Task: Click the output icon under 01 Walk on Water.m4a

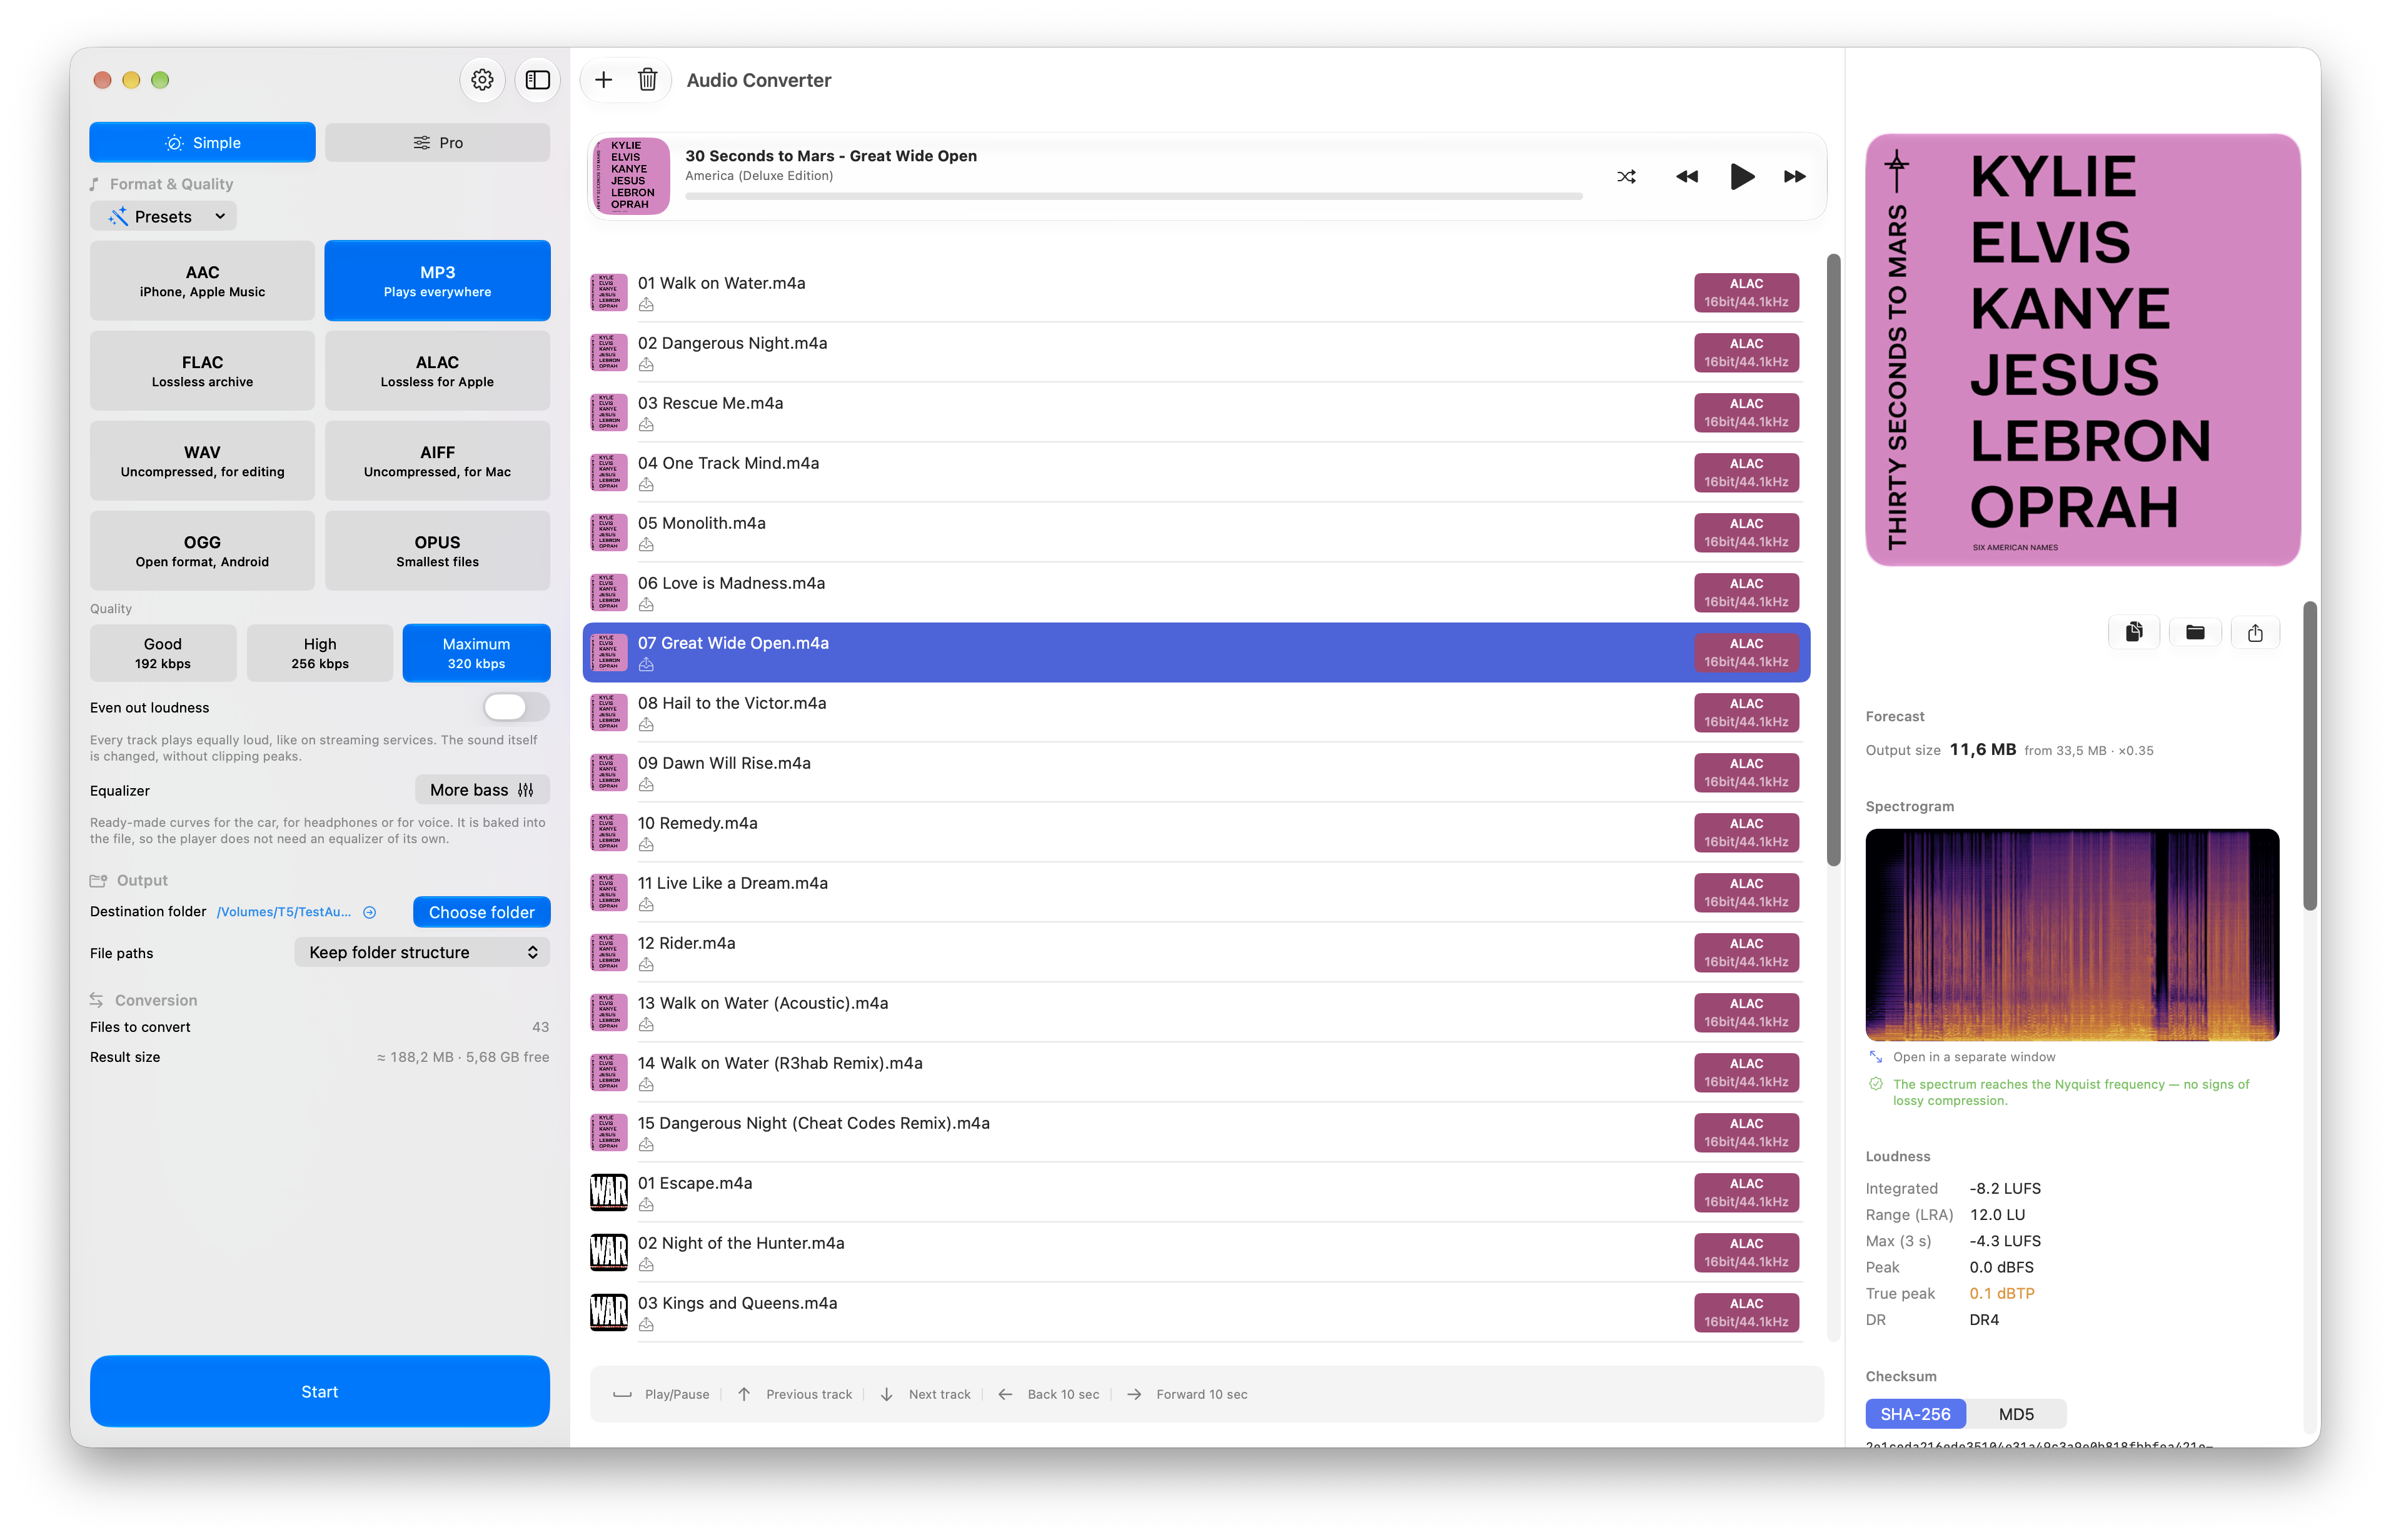Action: point(647,305)
